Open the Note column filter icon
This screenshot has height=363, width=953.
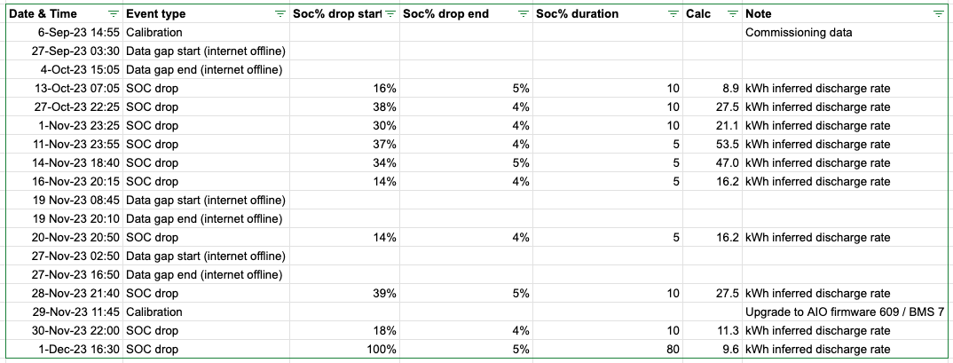tap(938, 14)
